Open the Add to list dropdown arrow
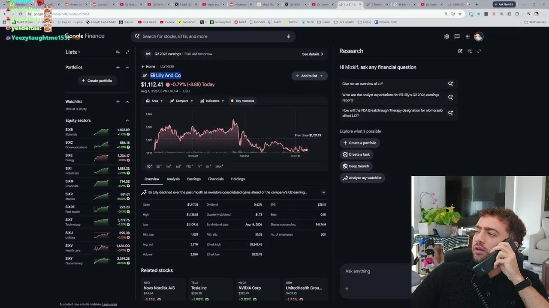This screenshot has height=308, width=549. click(x=321, y=76)
